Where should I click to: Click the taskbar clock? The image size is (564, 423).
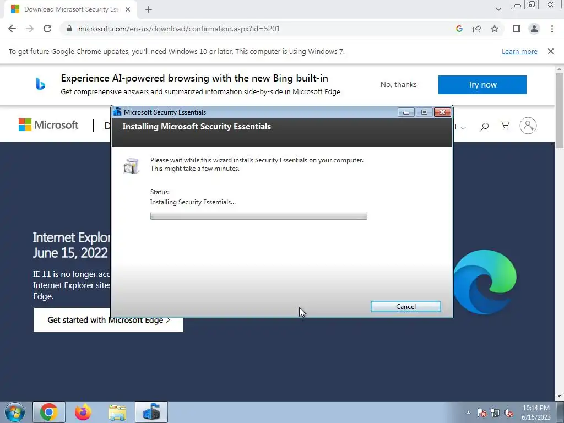point(536,413)
